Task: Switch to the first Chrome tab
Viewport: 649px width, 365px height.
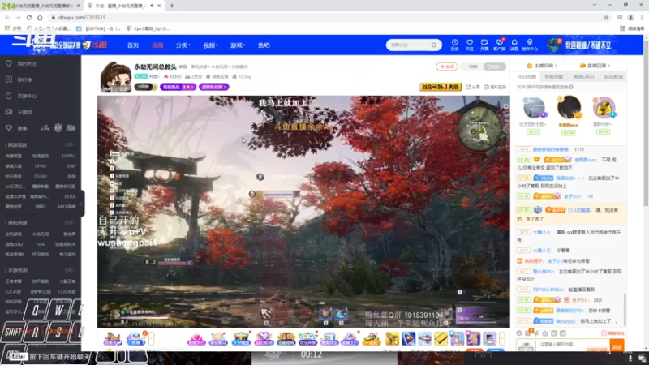Action: click(x=42, y=6)
